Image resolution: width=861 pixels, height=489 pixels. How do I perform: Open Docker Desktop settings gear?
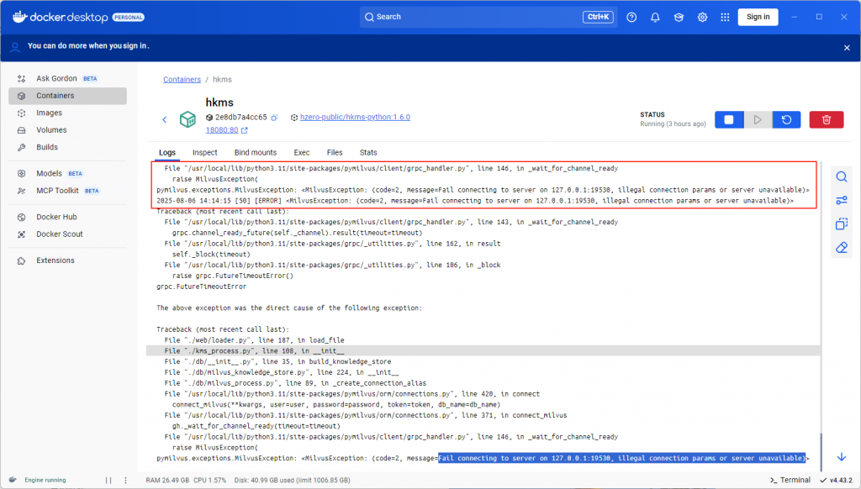(702, 17)
